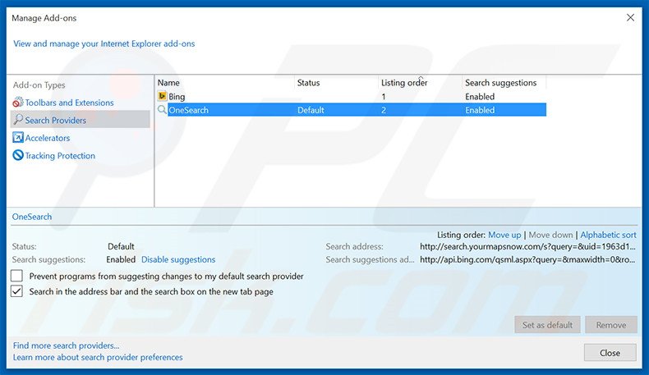Click OneSearch's Enabled search suggestions cell
The height and width of the screenshot is (375, 649).
480,110
